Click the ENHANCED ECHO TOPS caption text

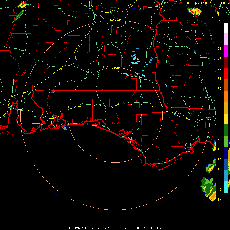90,228
